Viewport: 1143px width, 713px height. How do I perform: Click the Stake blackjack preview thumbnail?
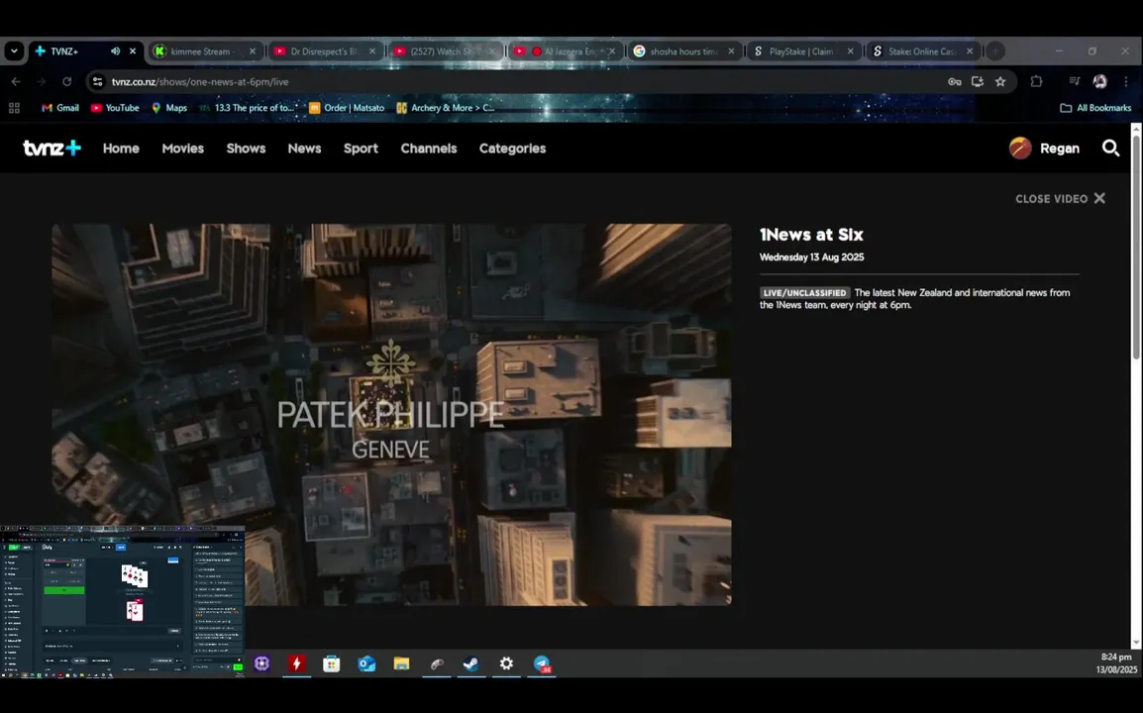tap(123, 601)
